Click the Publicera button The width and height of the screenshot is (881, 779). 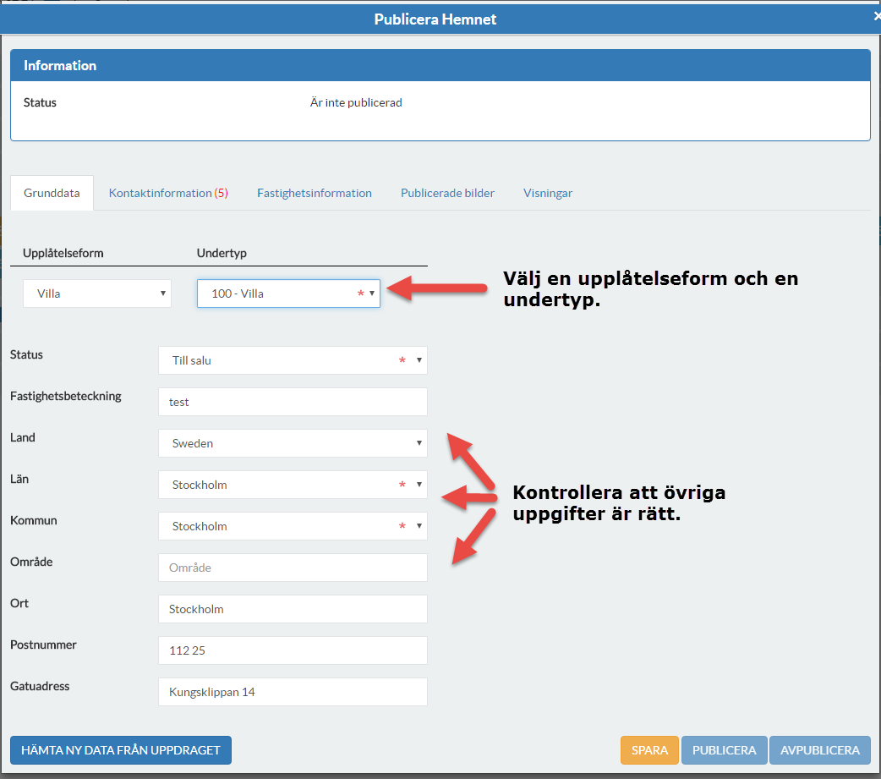pyautogui.click(x=725, y=750)
